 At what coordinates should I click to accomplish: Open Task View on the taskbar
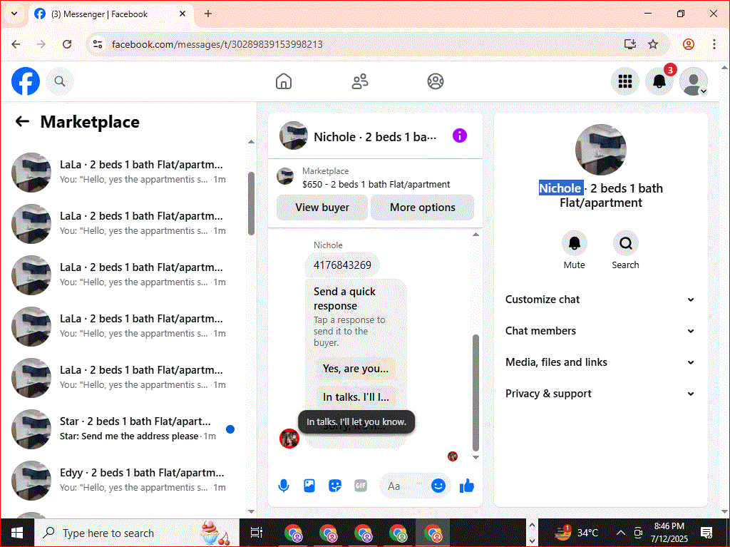(257, 533)
